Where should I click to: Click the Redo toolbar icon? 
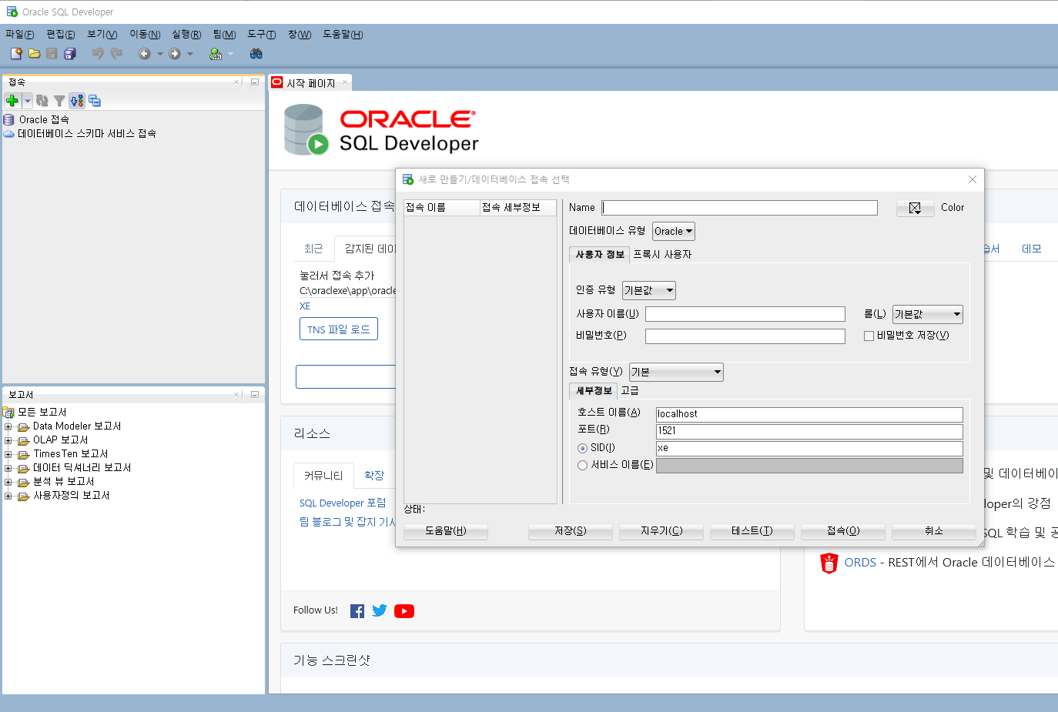[x=116, y=54]
